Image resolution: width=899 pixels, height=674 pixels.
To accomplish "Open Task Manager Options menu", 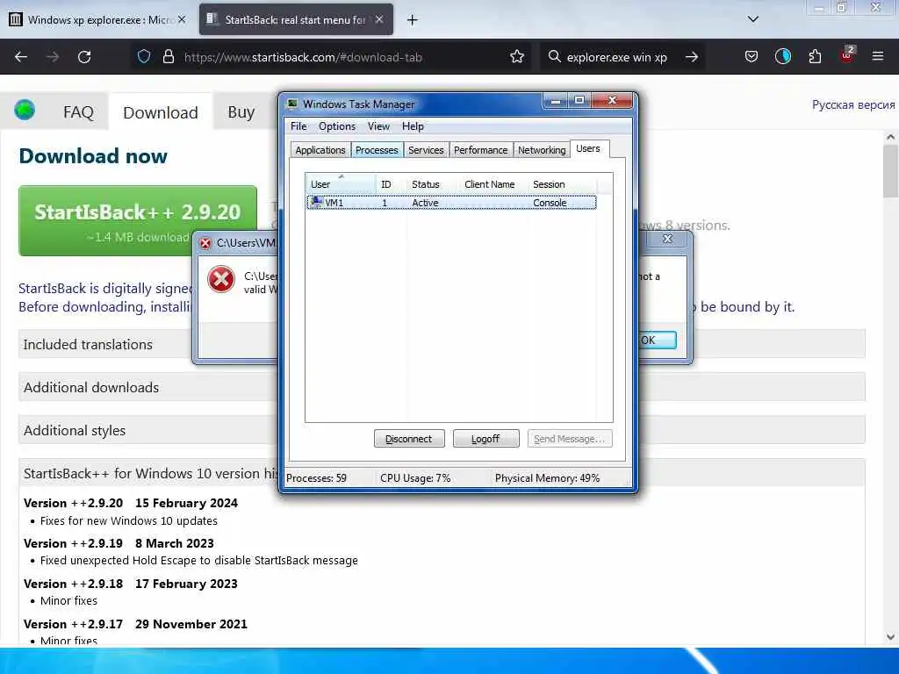I will (337, 126).
